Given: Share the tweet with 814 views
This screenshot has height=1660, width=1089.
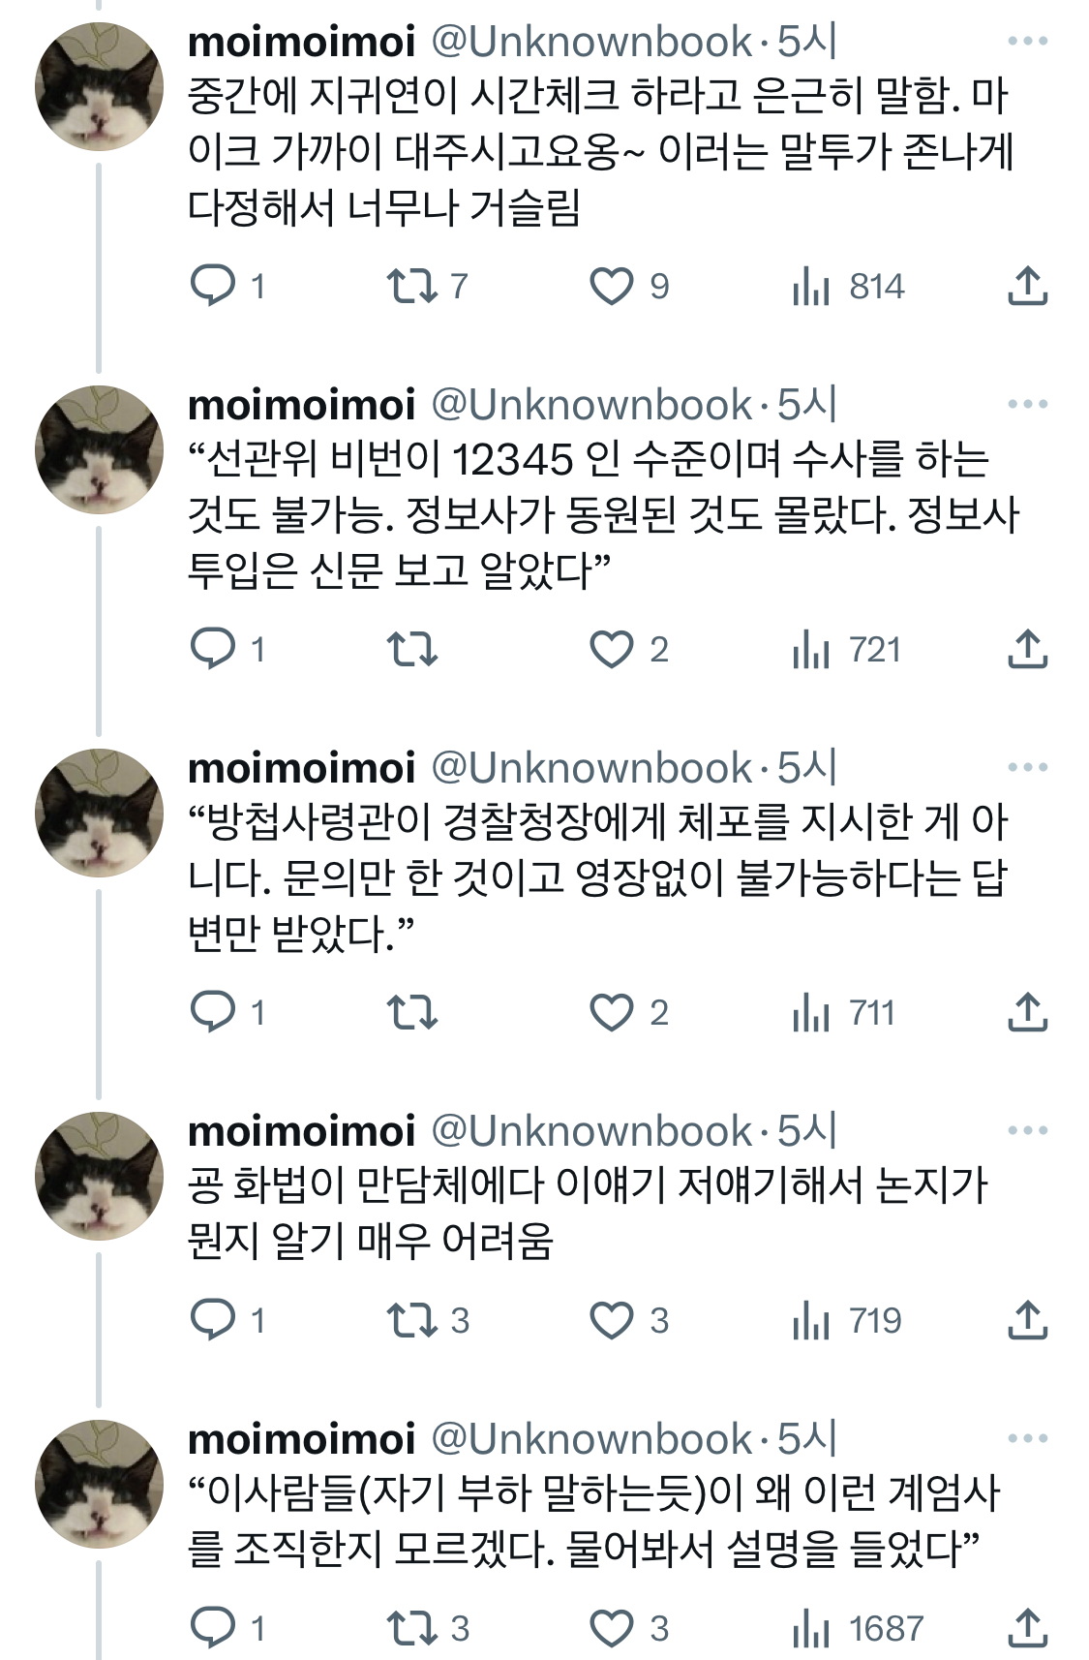Looking at the screenshot, I should 1027,286.
